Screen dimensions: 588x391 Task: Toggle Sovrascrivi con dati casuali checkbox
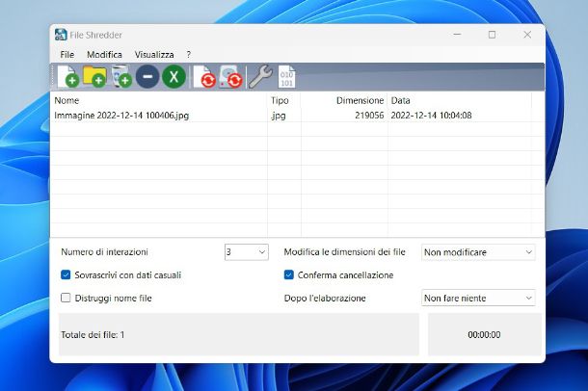coord(66,274)
